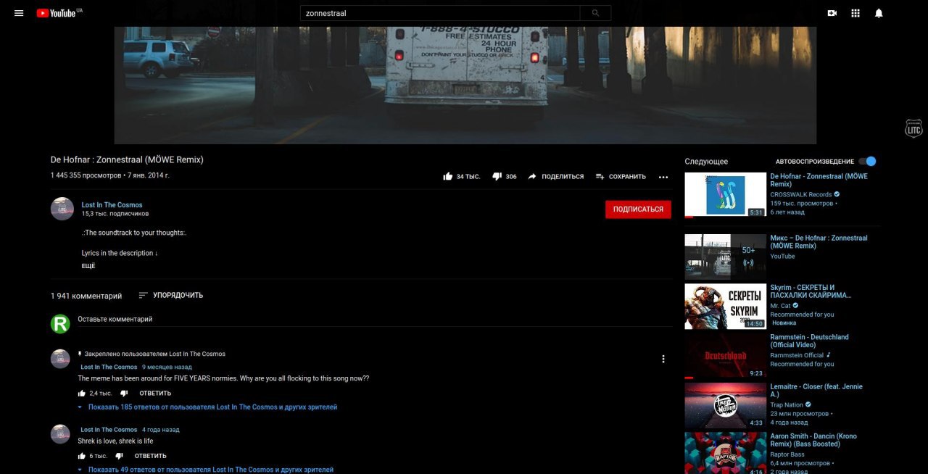The image size is (928, 474).
Task: Click the 'Rammstein Official' channel name
Action: tap(797, 355)
